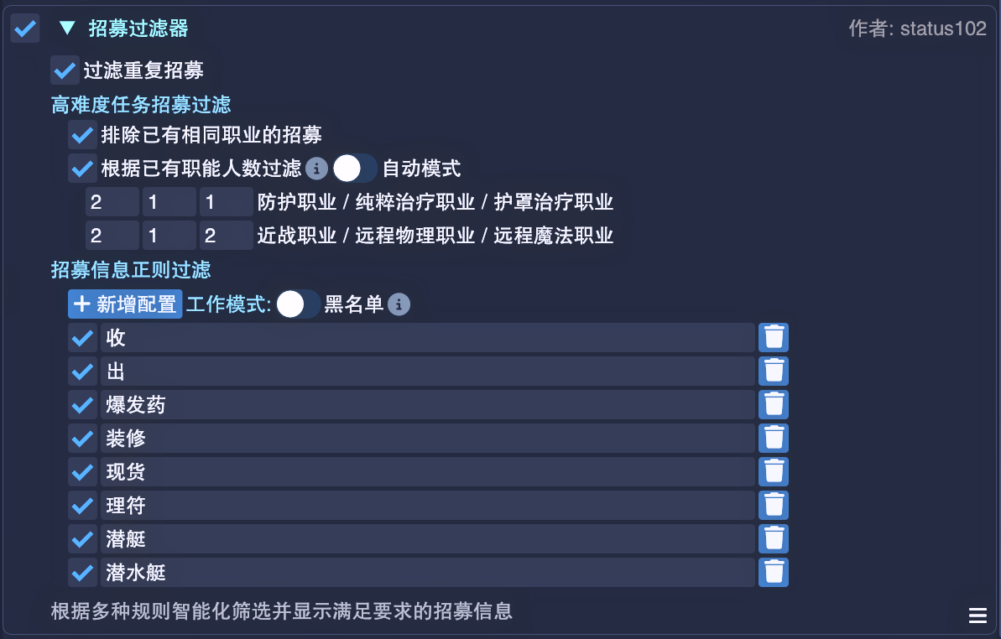
Task: Click the 理符 regex text field
Action: 428,505
